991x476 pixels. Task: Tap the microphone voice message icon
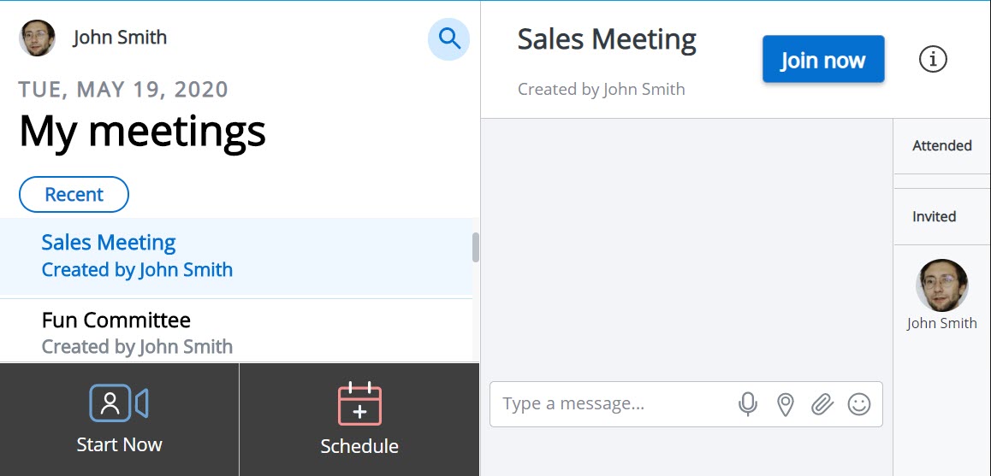(748, 404)
